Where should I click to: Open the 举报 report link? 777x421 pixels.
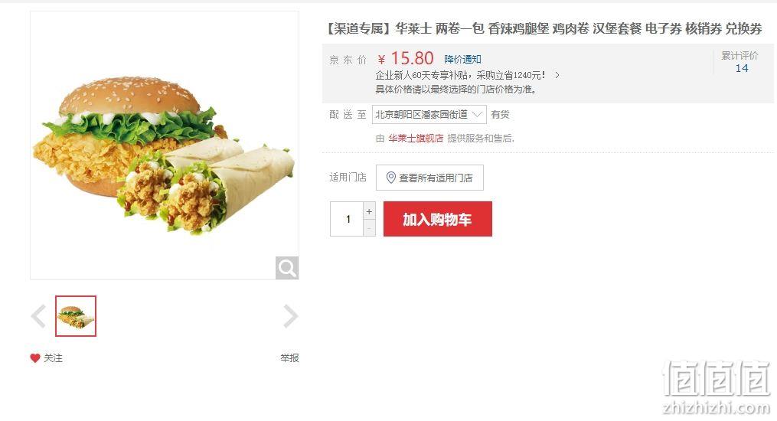(289, 357)
